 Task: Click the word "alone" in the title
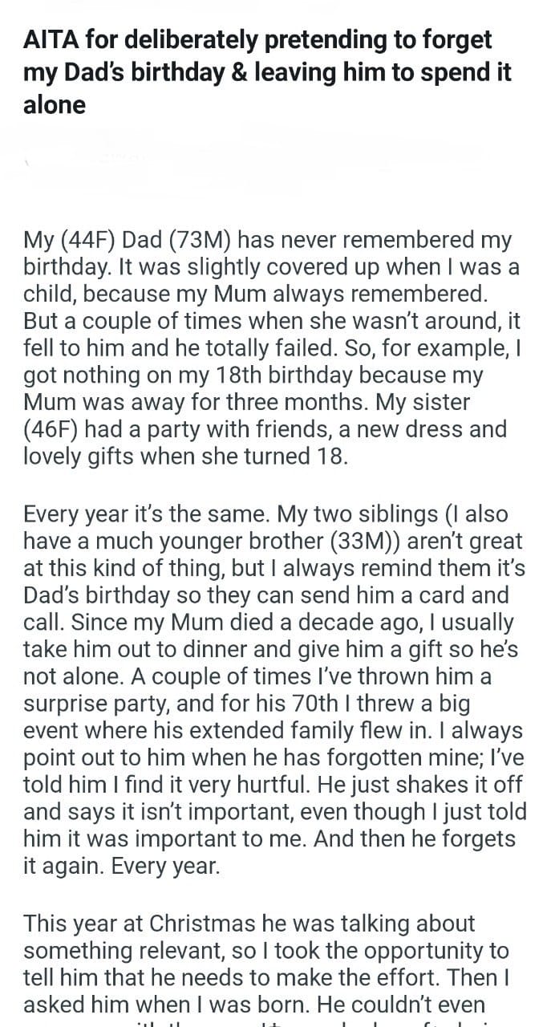tap(54, 105)
